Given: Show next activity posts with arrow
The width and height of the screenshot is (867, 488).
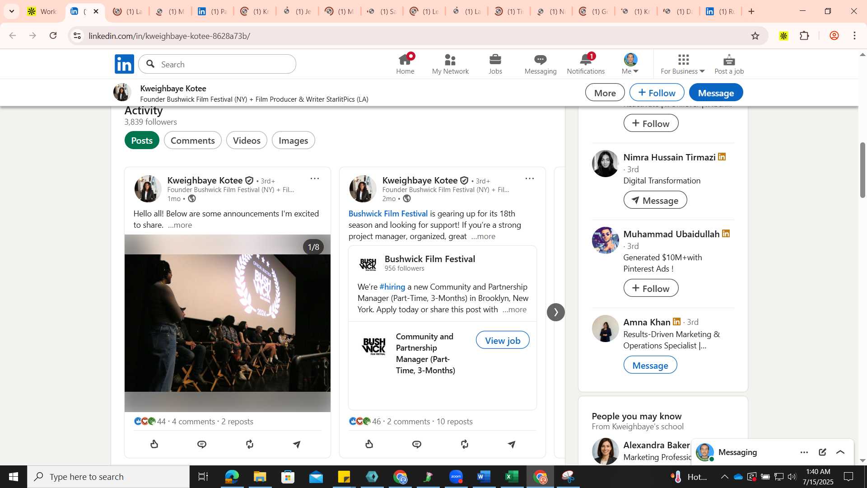Looking at the screenshot, I should point(556,312).
